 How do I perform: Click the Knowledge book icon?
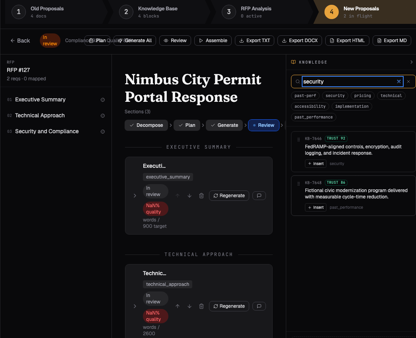(293, 62)
